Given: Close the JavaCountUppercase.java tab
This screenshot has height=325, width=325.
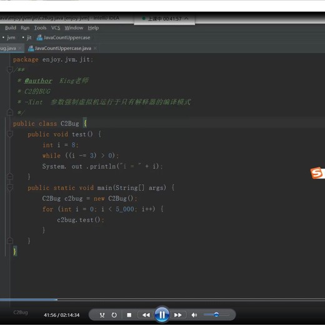Looking at the screenshot, I should [x=95, y=48].
